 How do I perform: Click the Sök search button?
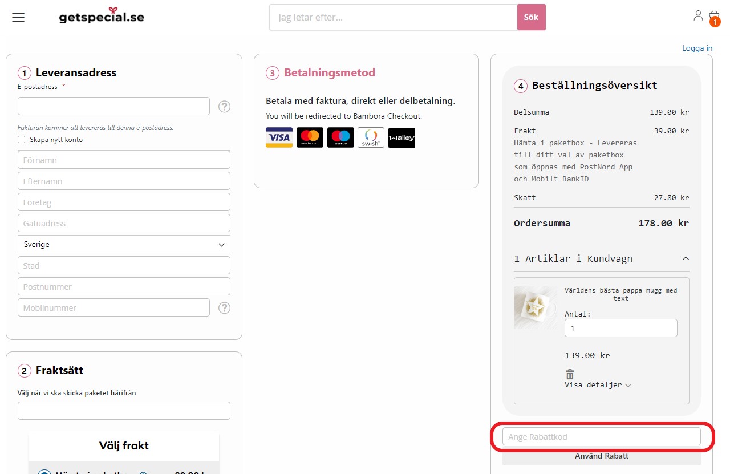tap(531, 17)
